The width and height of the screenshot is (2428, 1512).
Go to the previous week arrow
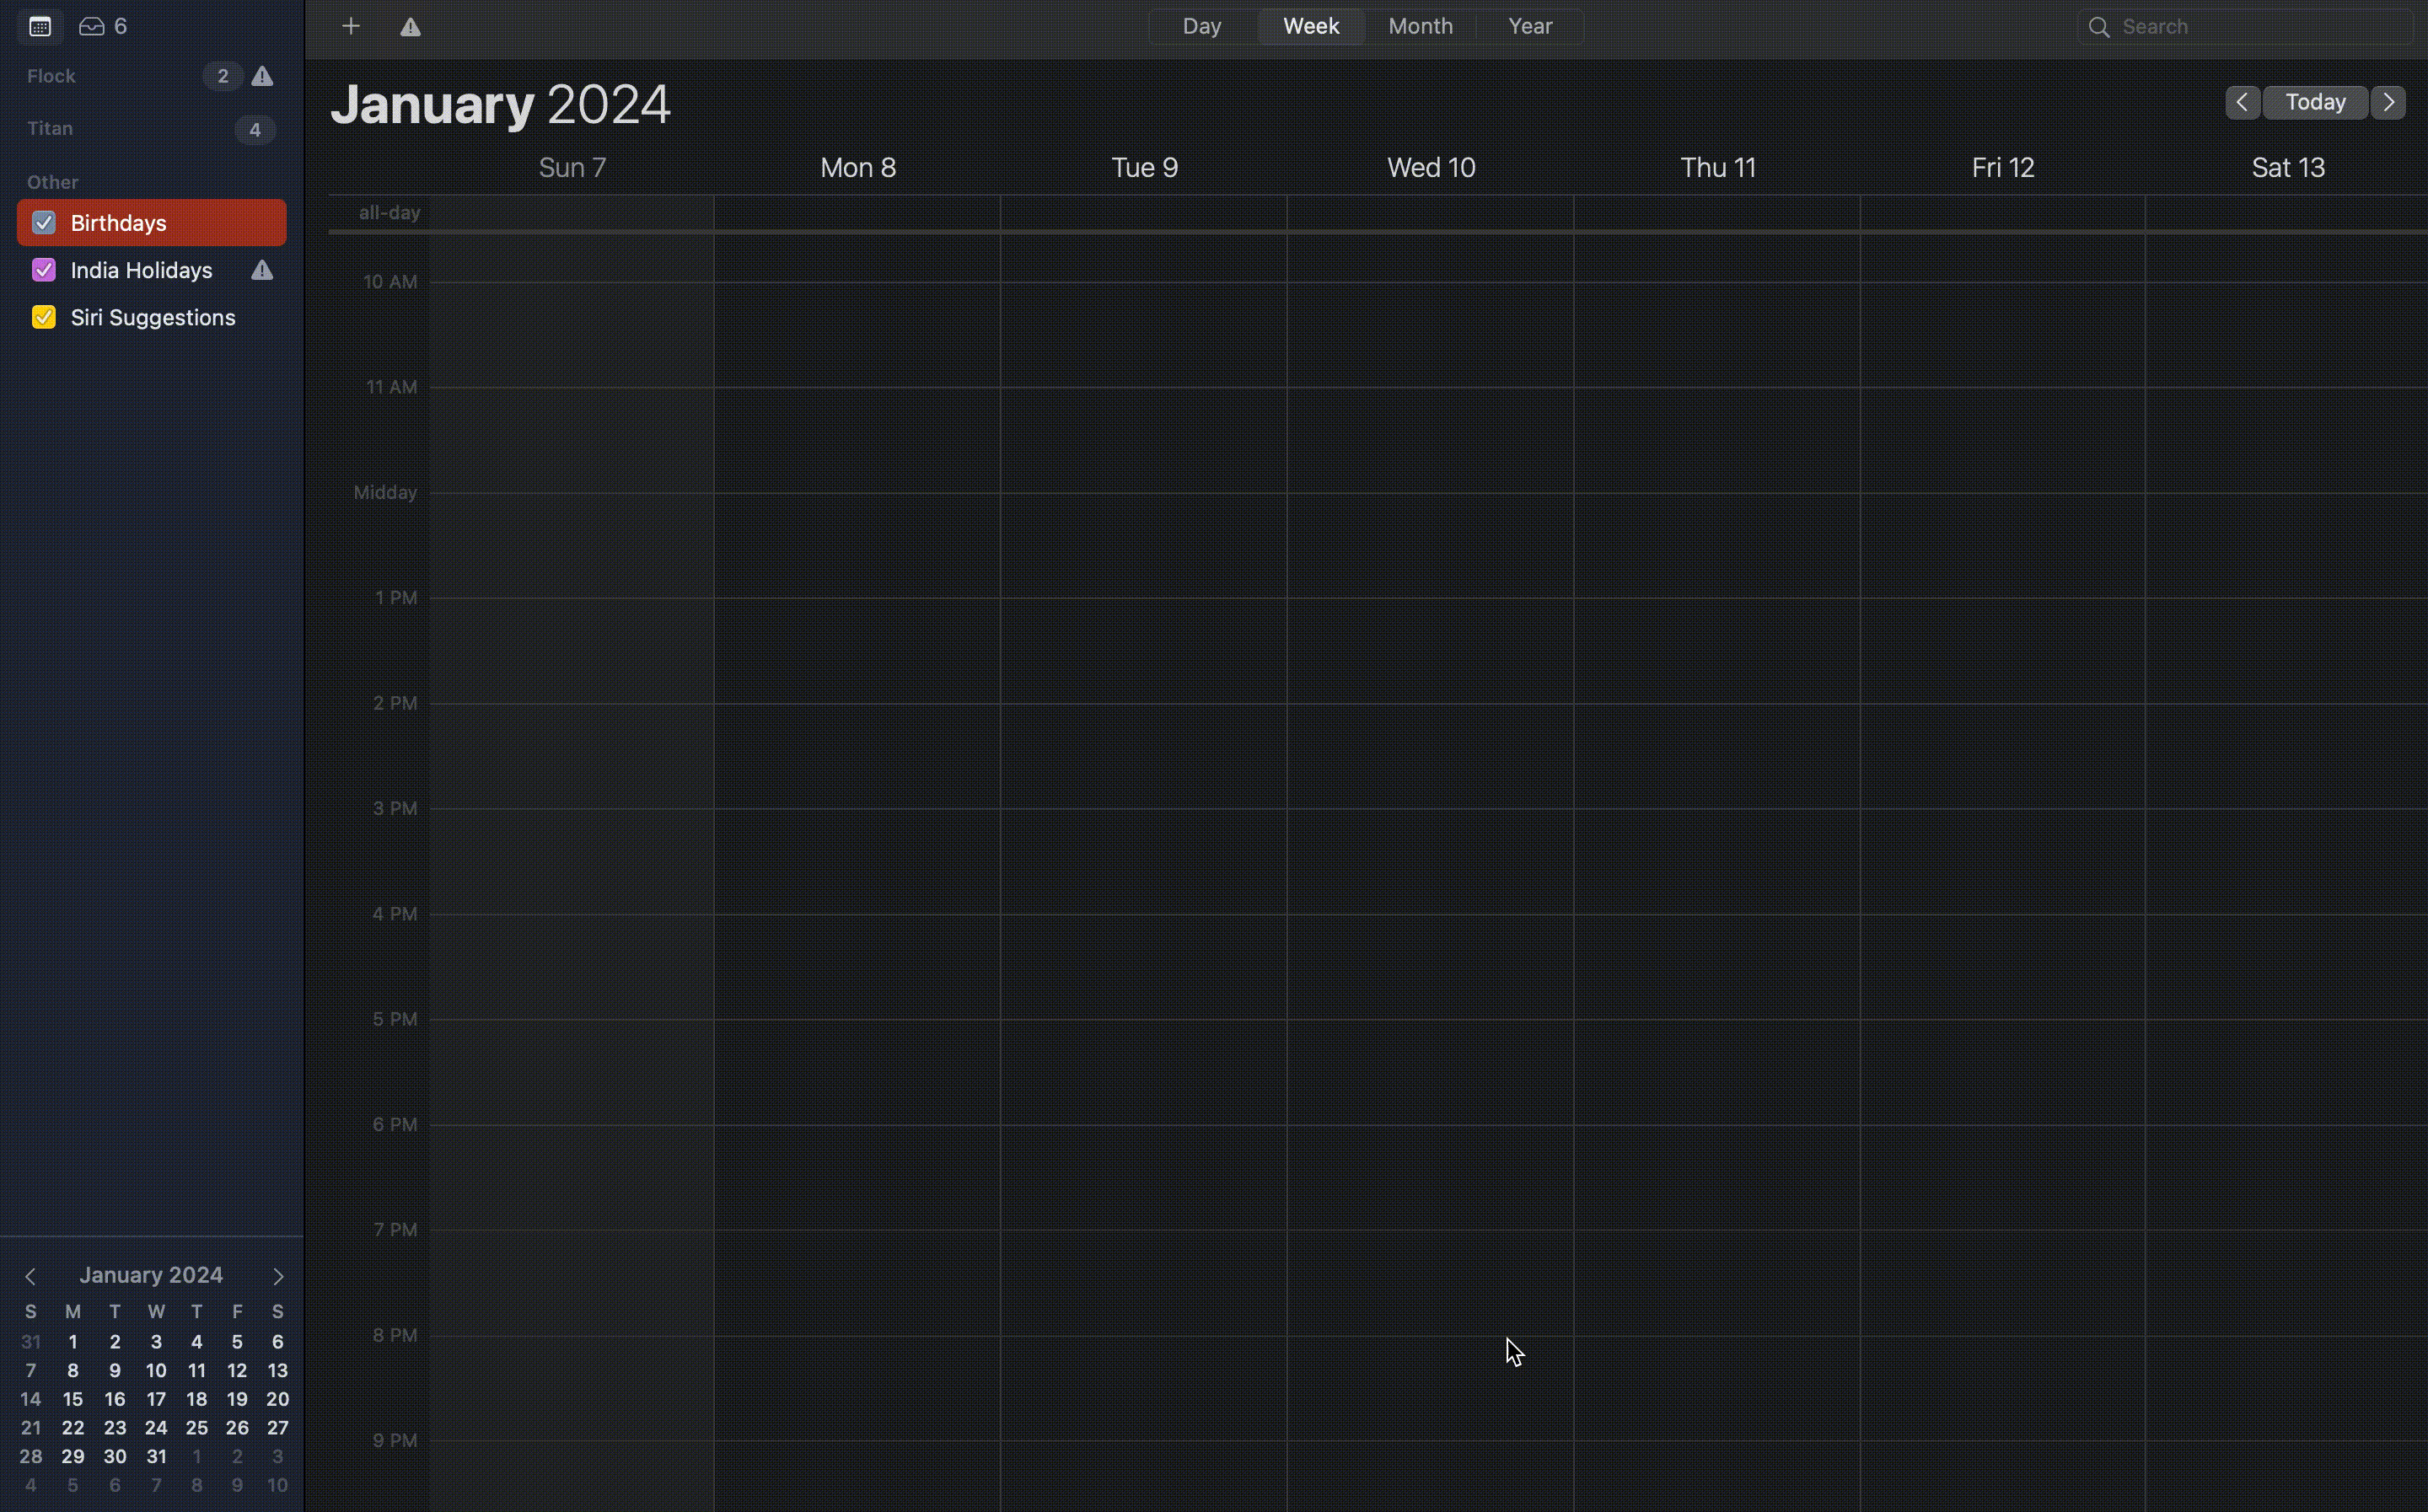coord(2242,102)
